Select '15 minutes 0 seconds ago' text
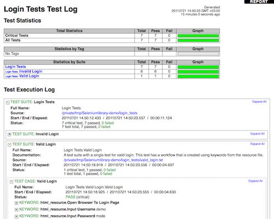Screen dimensions: 274x219 click(201, 14)
